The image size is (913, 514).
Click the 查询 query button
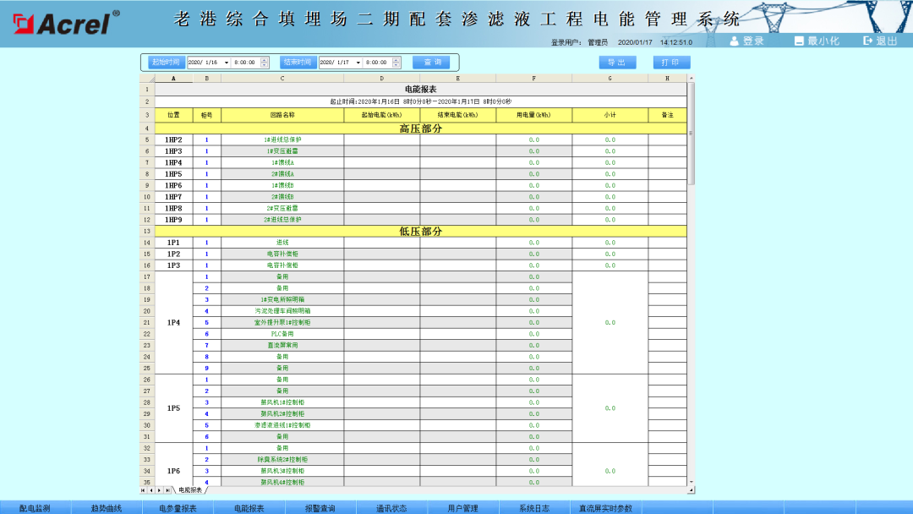433,61
